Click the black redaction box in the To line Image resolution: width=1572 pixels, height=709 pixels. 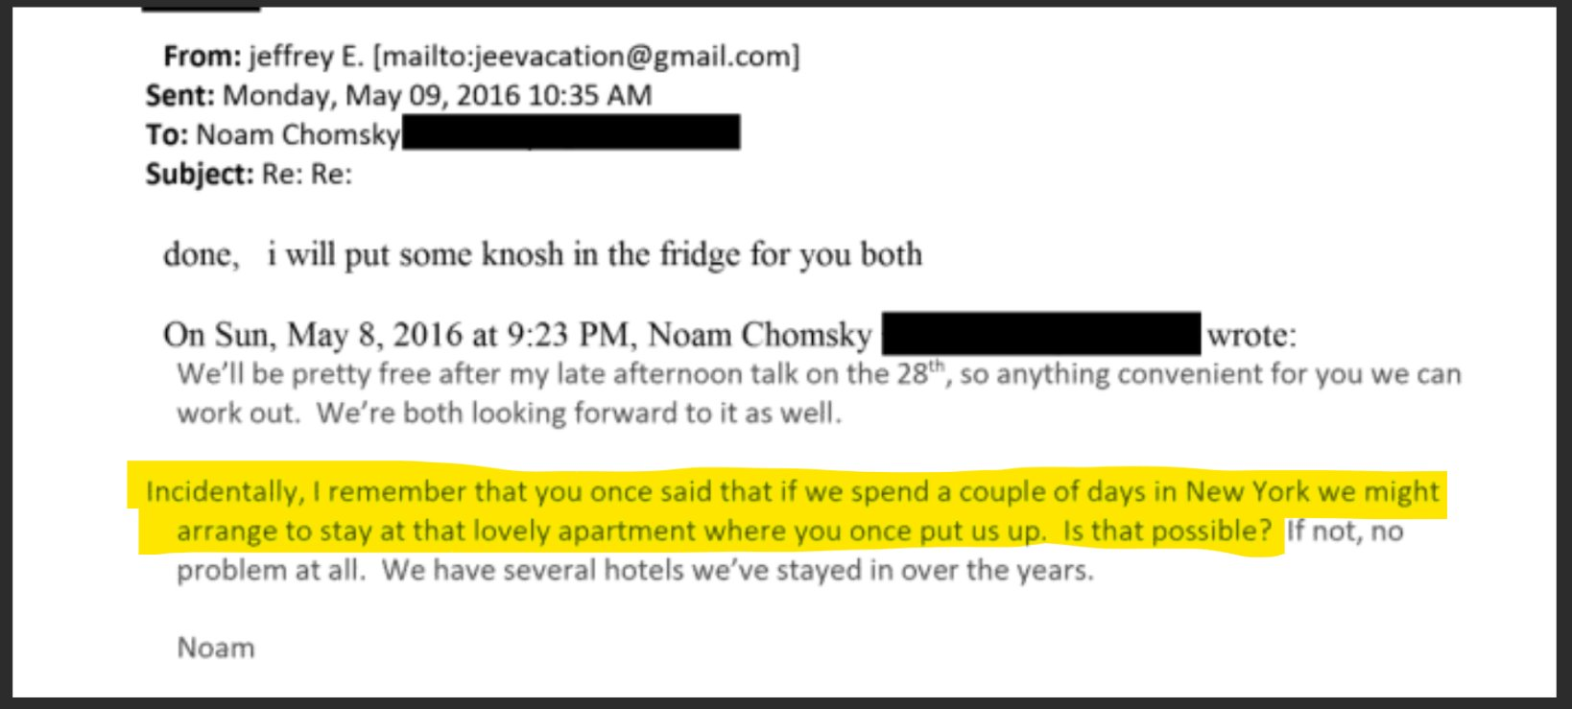(571, 132)
